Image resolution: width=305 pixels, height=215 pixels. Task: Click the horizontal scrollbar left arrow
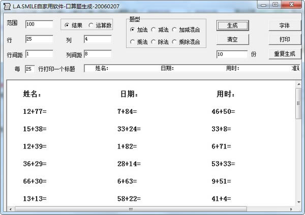click(11, 209)
